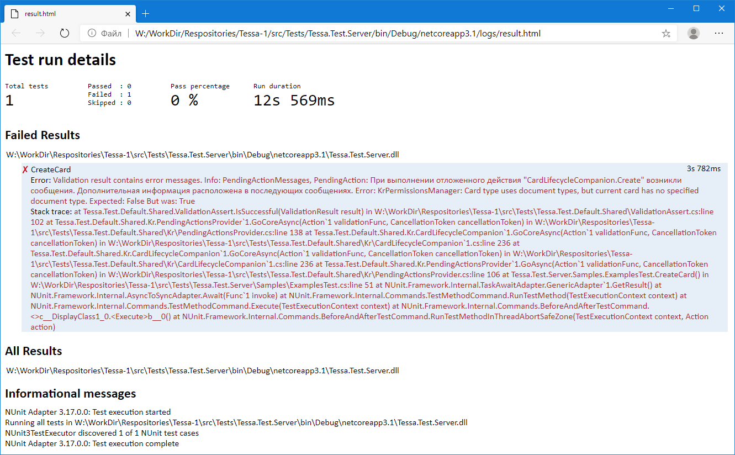Click the red X icon beside CreateCard
The width and height of the screenshot is (735, 455).
pyautogui.click(x=25, y=170)
